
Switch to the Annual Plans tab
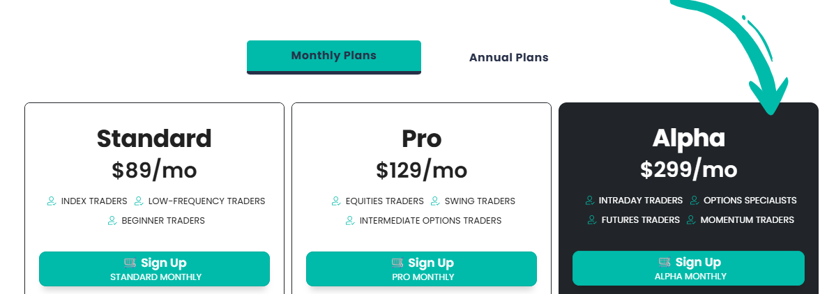508,58
